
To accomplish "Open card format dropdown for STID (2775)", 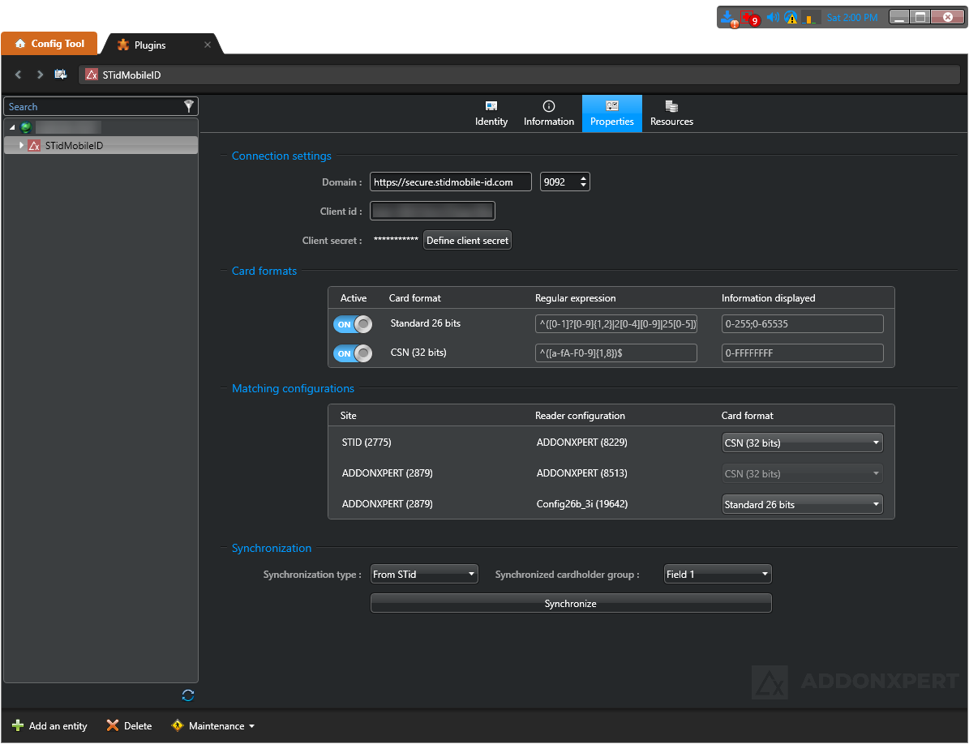I will tap(802, 443).
